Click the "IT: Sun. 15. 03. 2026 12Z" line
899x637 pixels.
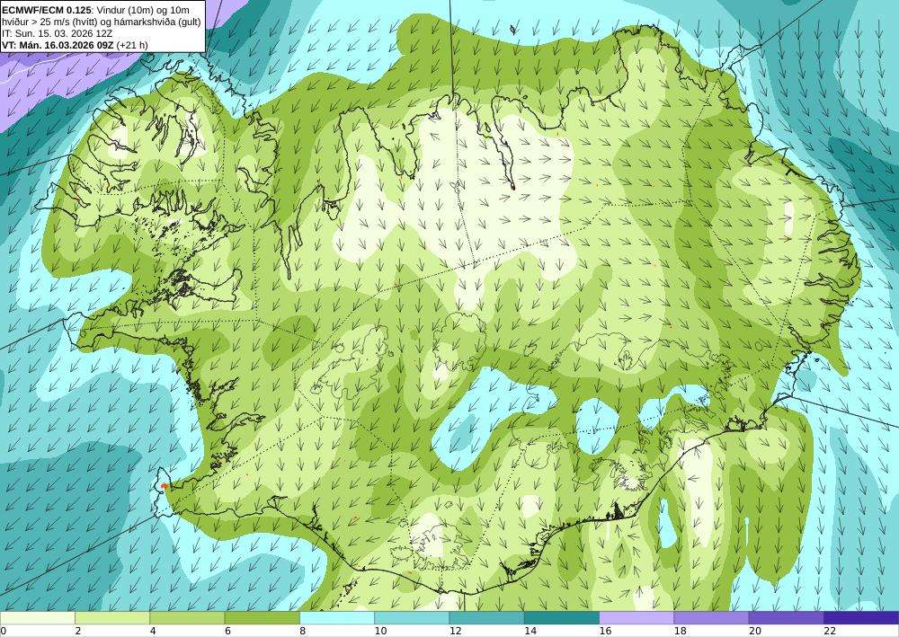point(58,33)
